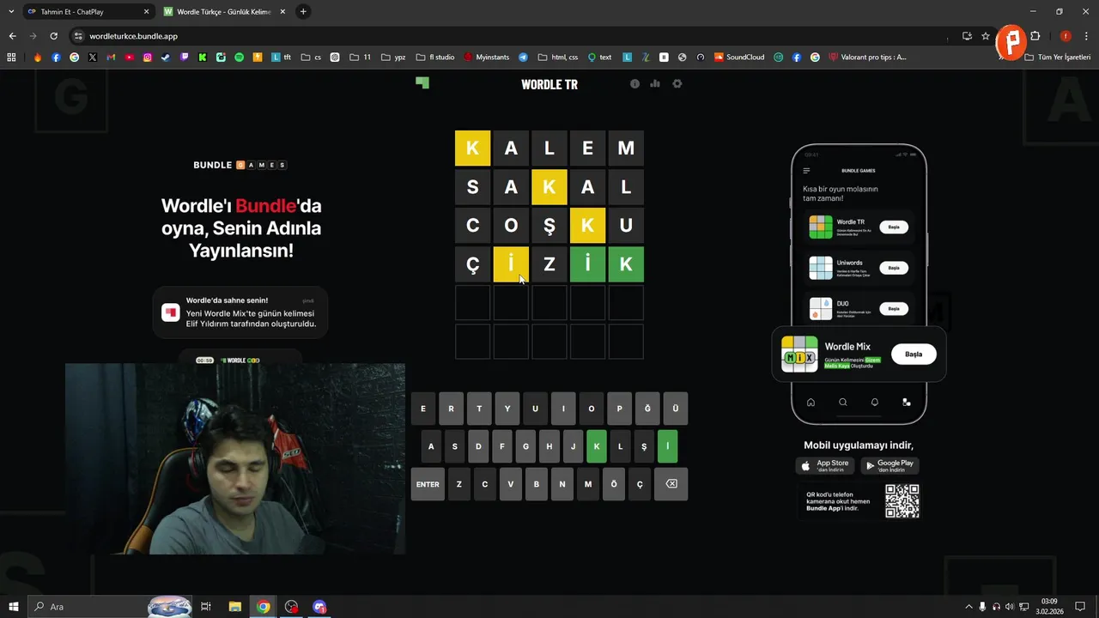Open the Facebook bookmark next to the fire icon
Viewport: 1099px width, 618px height.
56,58
